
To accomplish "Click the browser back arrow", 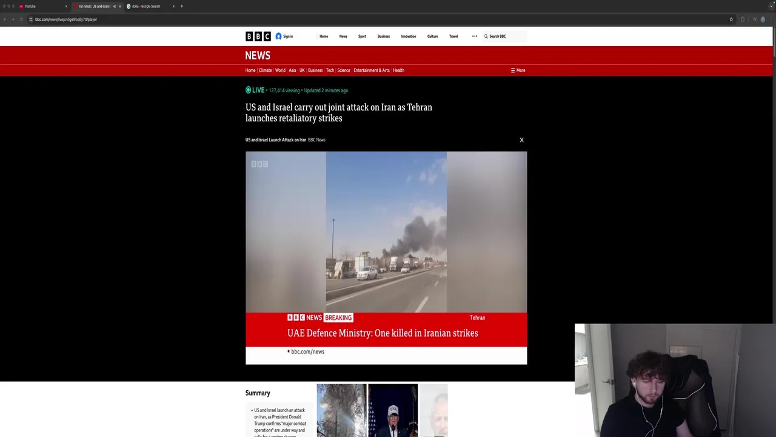I will click(4, 19).
